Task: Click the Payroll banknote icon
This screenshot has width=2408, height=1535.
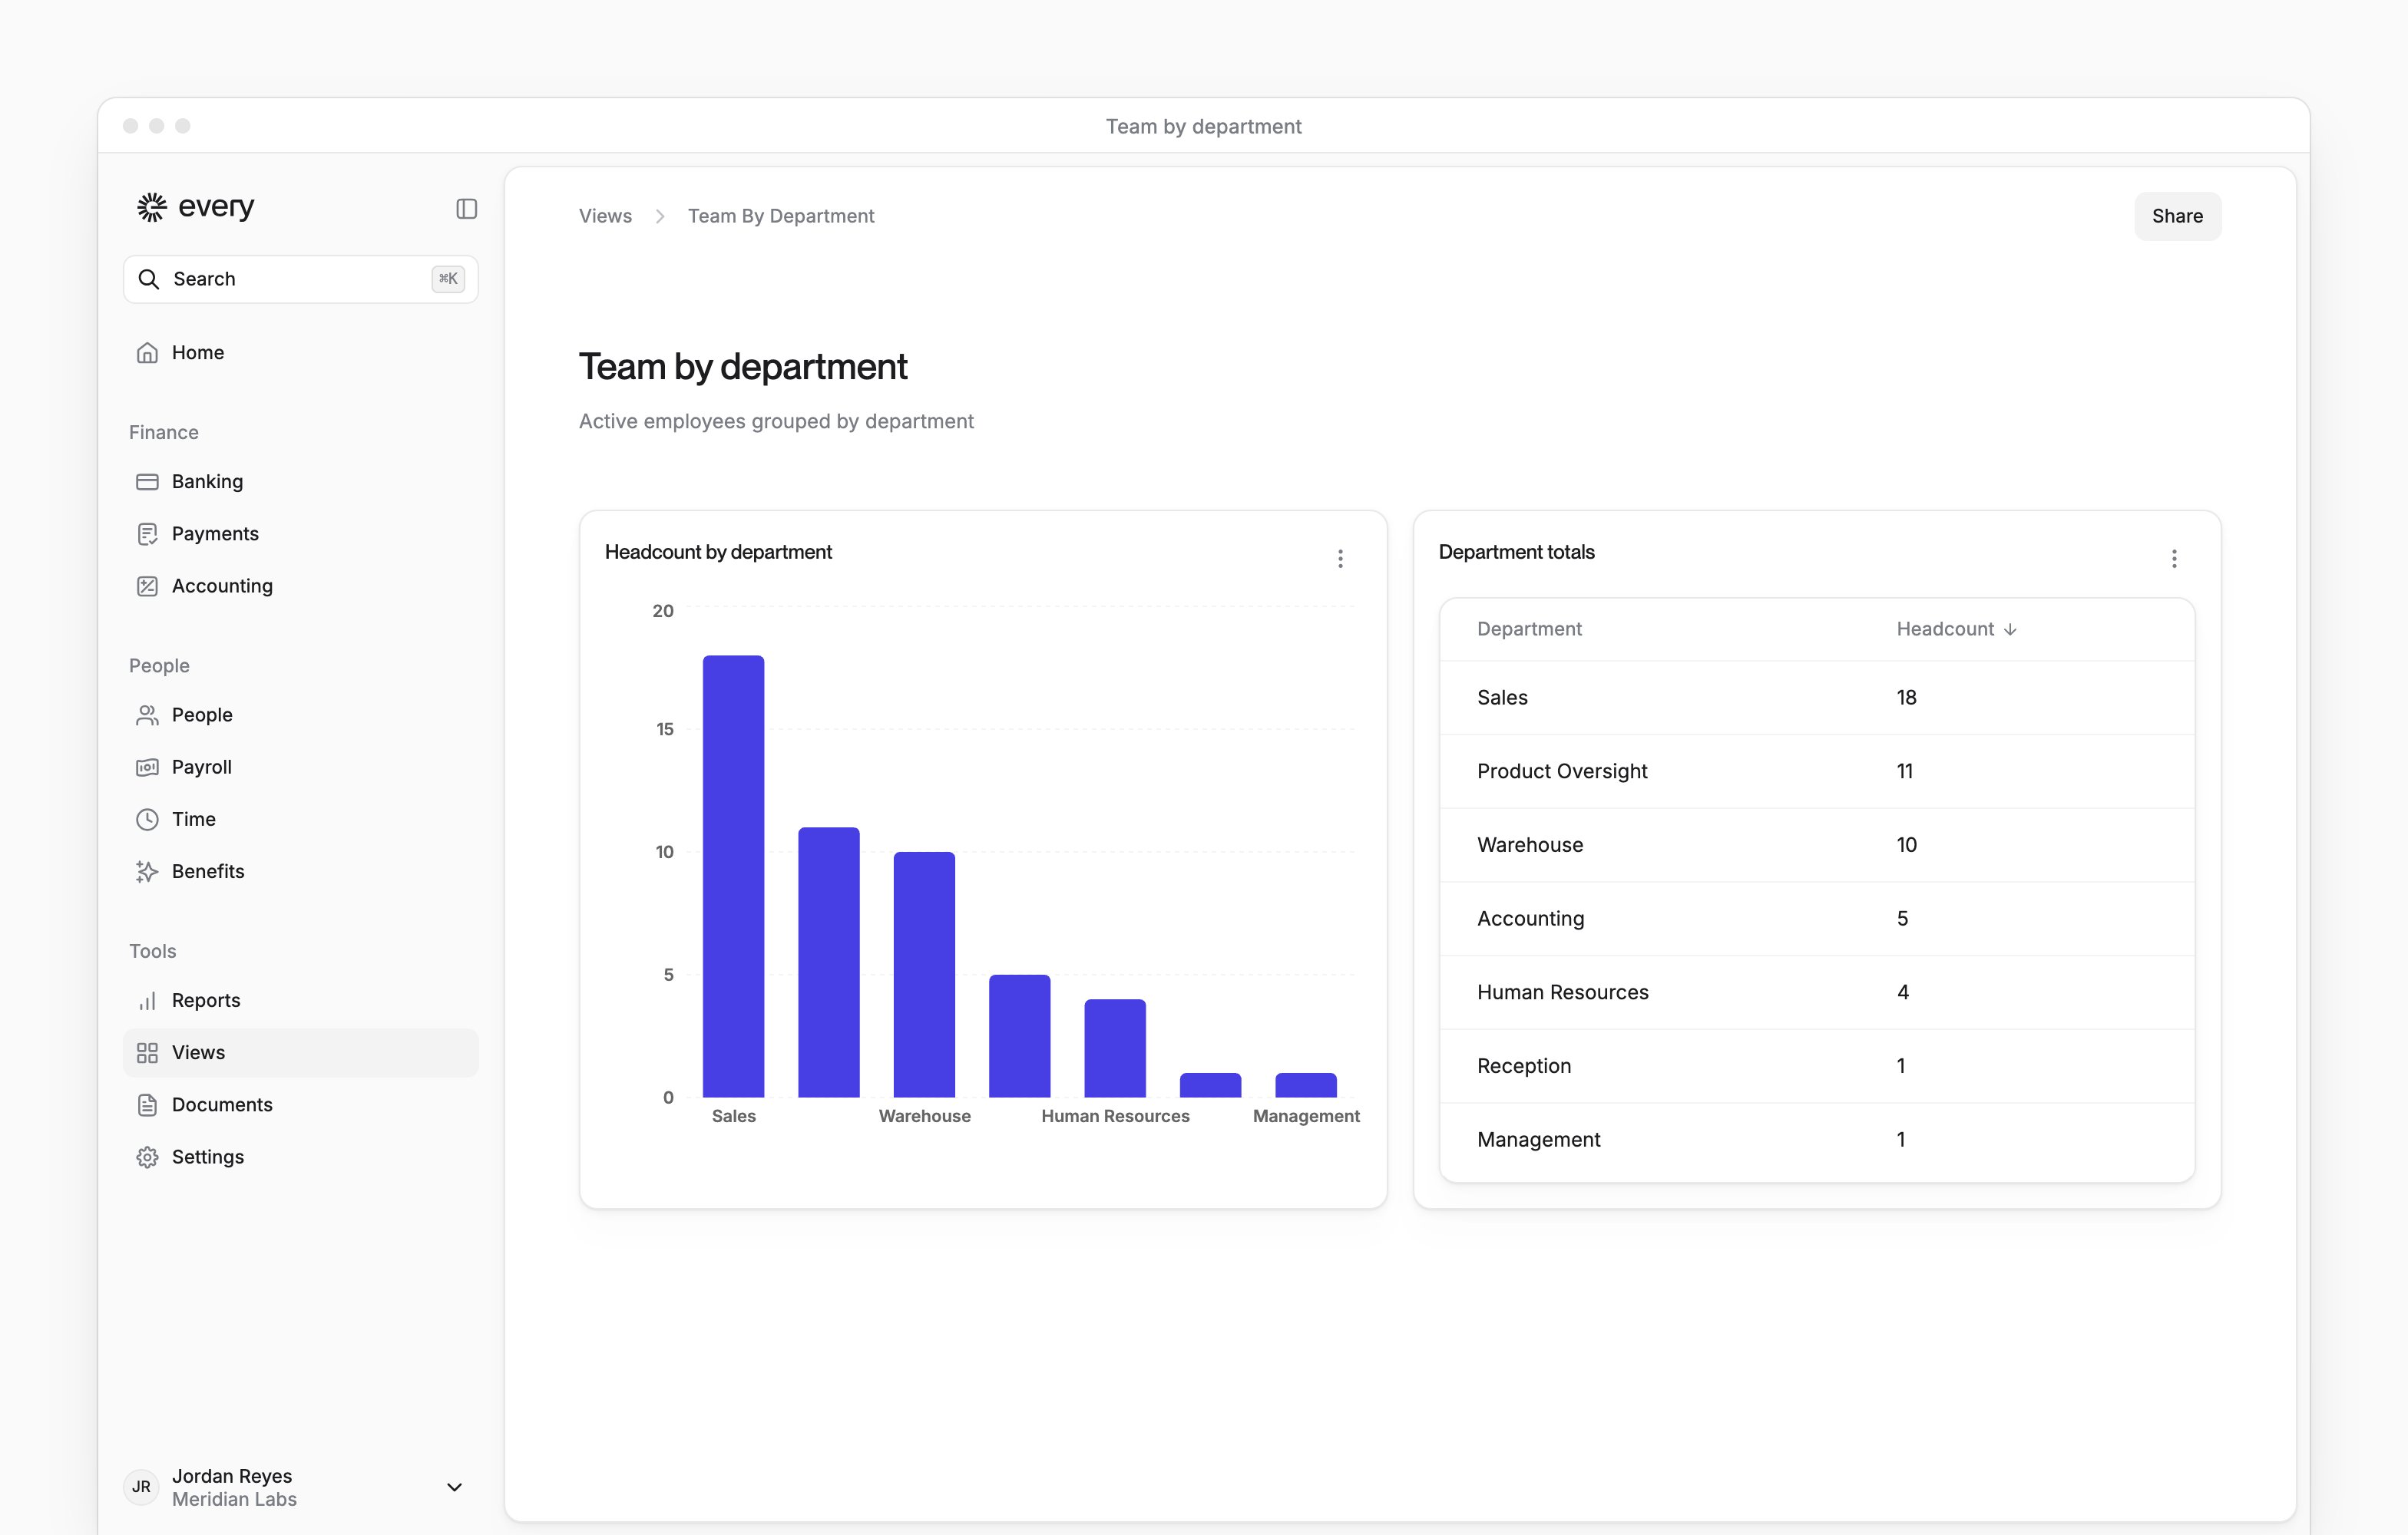Action: coord(147,767)
